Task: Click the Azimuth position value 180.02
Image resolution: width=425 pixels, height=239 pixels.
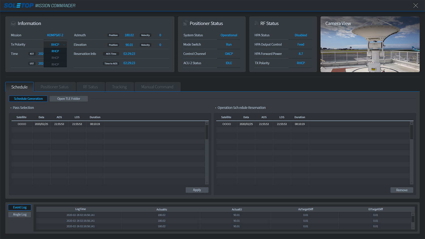Action: click(x=129, y=35)
